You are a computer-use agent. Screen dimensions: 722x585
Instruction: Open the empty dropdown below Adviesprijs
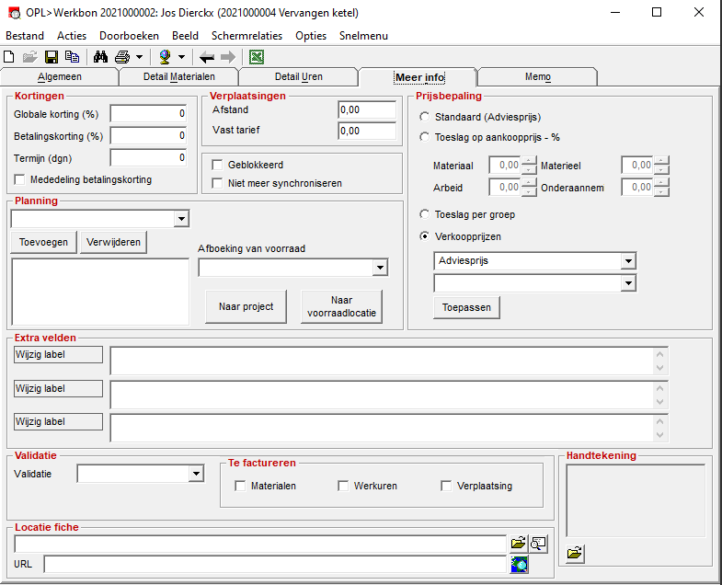tap(628, 283)
